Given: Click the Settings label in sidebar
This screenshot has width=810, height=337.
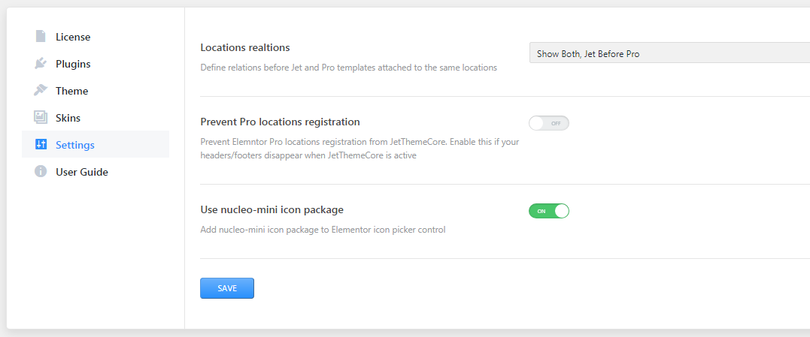Looking at the screenshot, I should [x=75, y=145].
